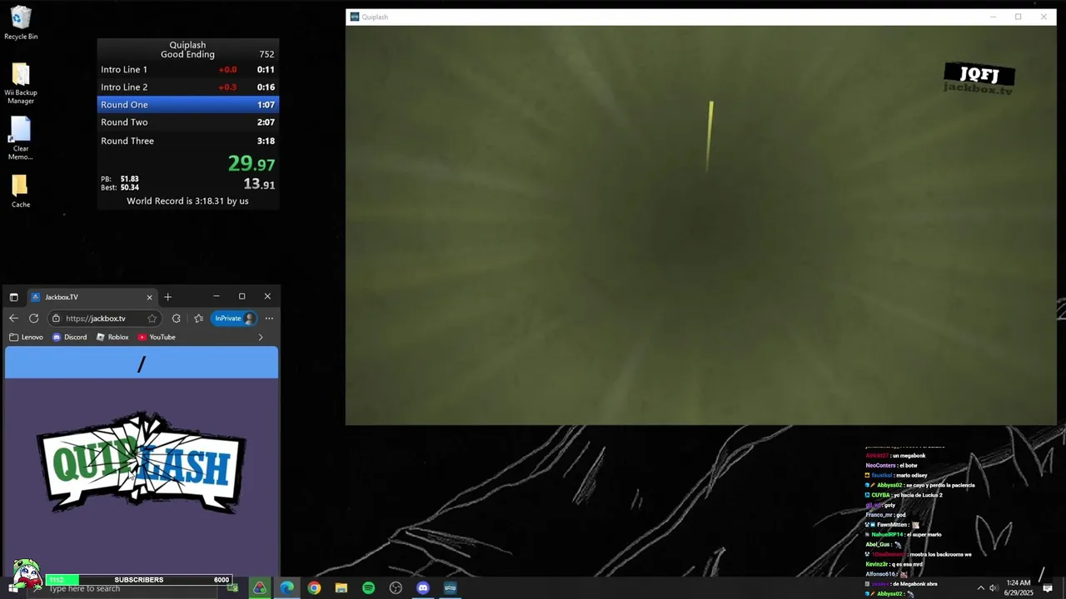This screenshot has height=599, width=1066.
Task: Open Edge Settings and more menu
Action: click(268, 318)
